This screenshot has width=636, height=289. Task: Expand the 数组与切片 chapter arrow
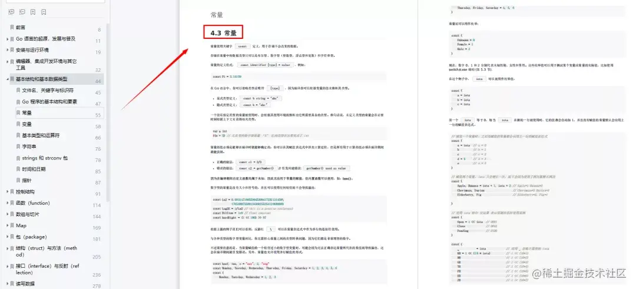7,214
